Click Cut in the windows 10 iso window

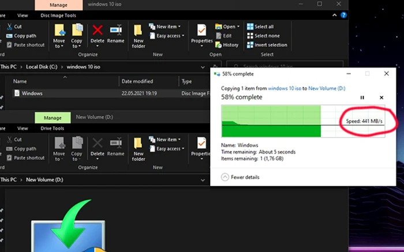14,26
